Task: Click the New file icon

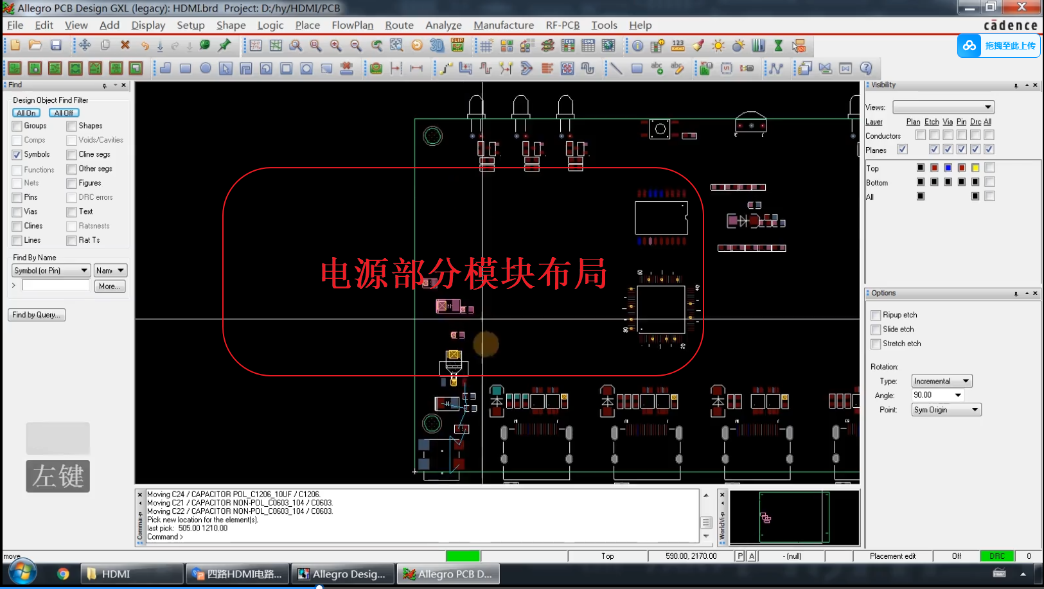Action: pos(15,46)
